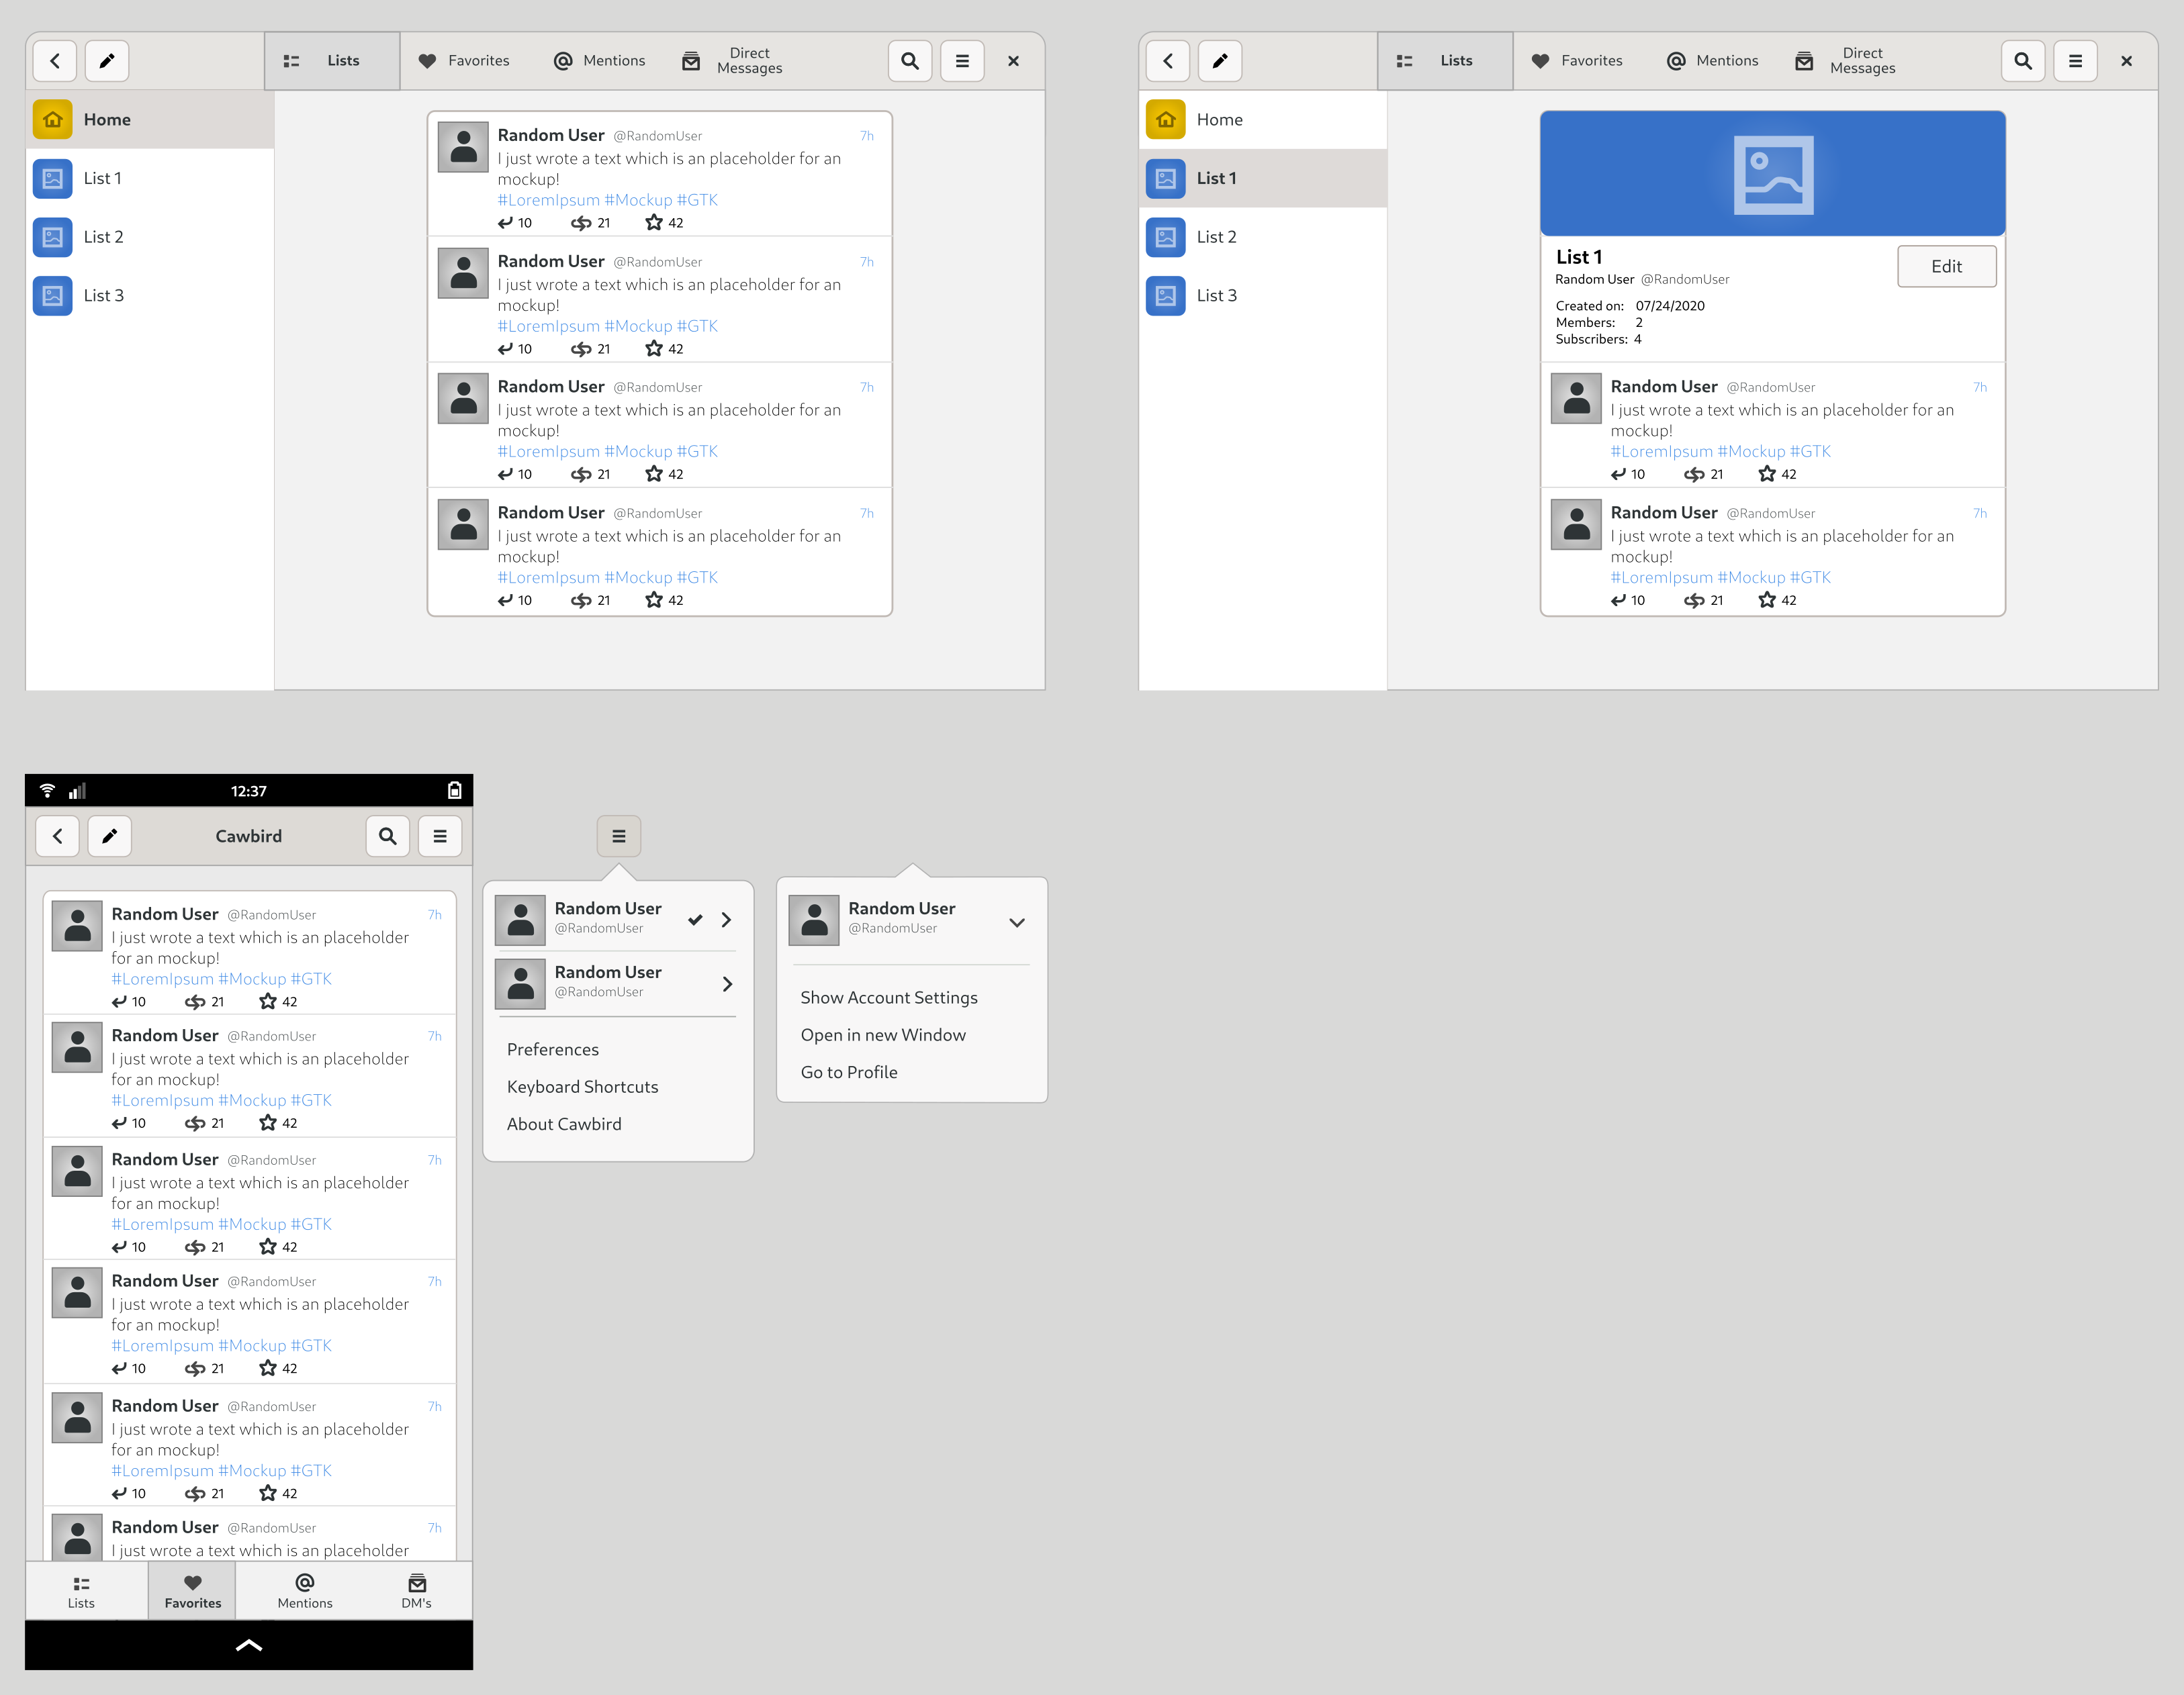Select List 2 in left window sidebar
Image resolution: width=2184 pixels, height=1695 pixels.
tap(150, 237)
